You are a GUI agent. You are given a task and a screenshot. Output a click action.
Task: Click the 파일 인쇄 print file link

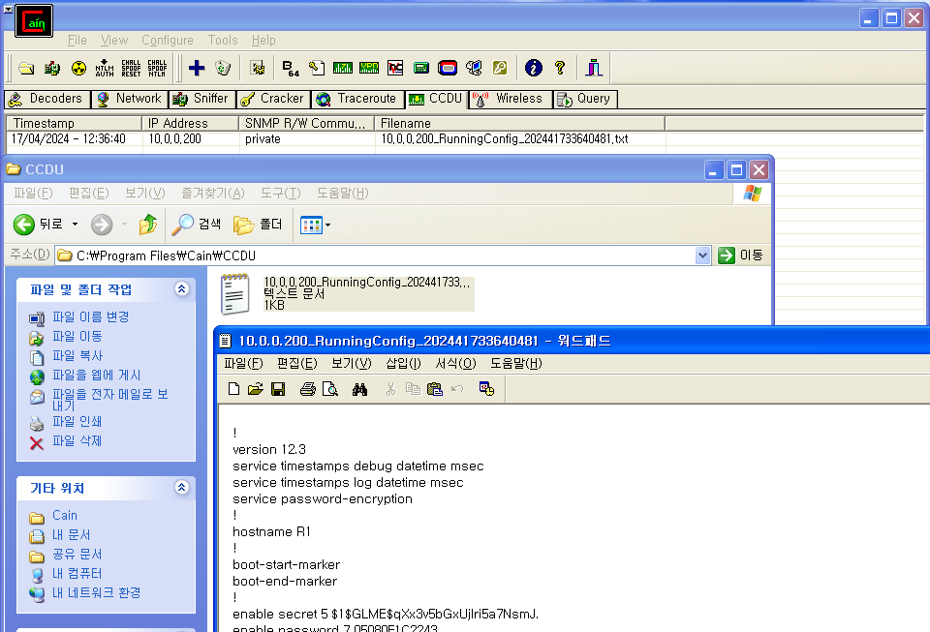point(77,422)
